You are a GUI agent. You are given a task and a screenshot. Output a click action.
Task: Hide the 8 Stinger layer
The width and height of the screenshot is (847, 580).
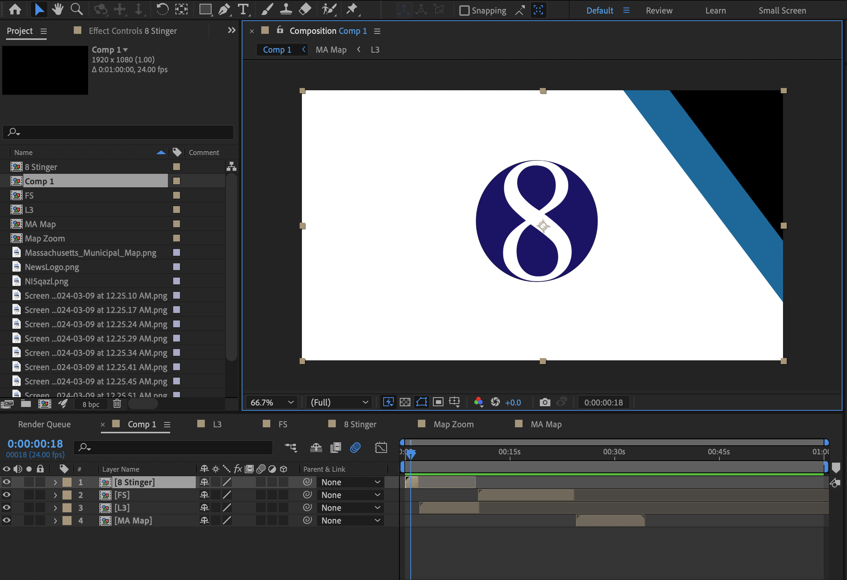(x=7, y=482)
